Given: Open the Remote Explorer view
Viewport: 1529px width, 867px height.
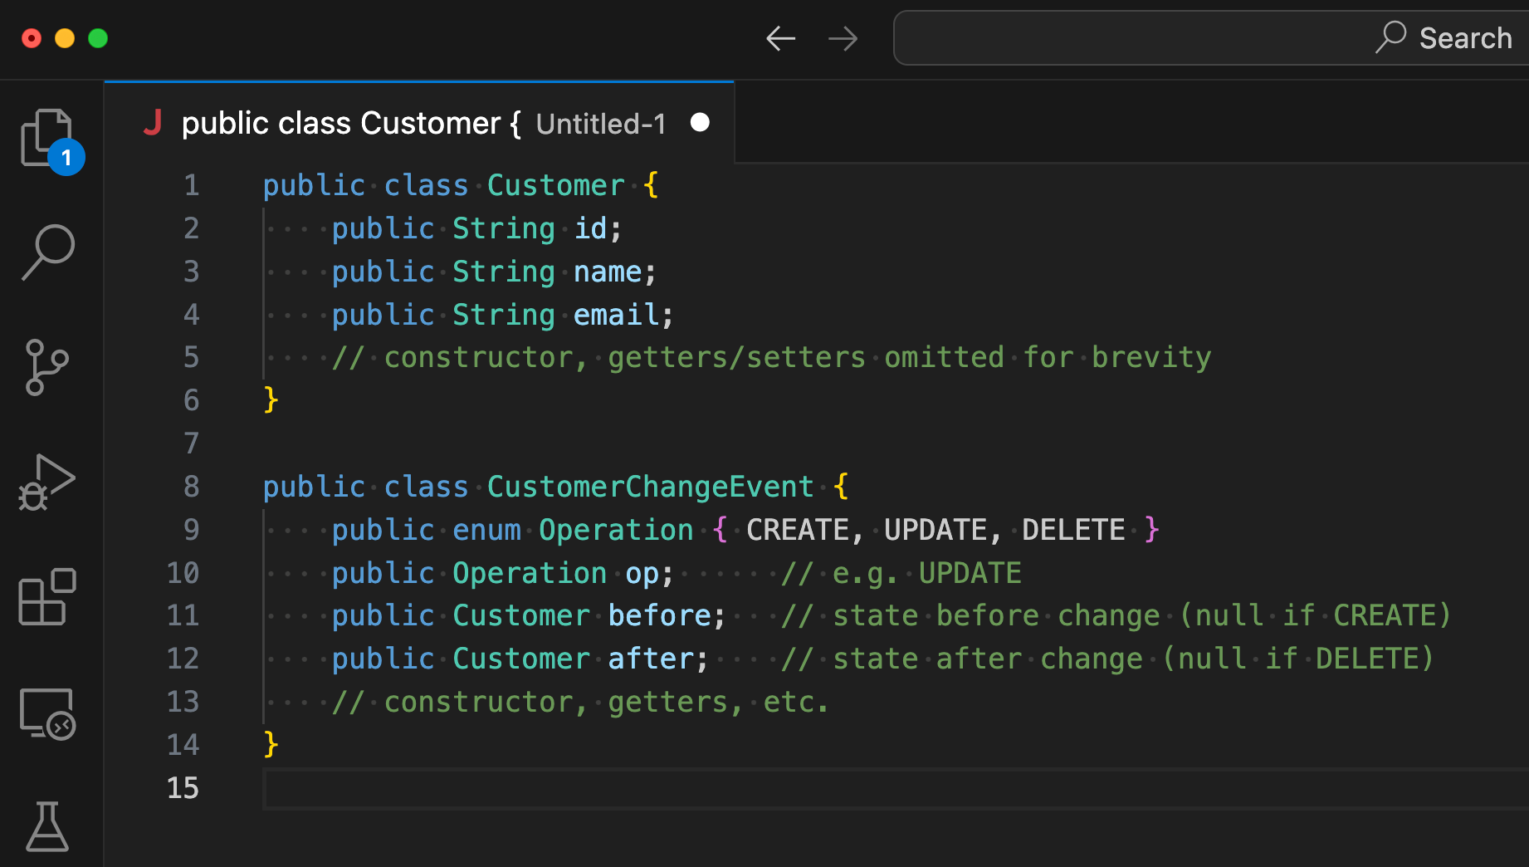Looking at the screenshot, I should pos(47,713).
